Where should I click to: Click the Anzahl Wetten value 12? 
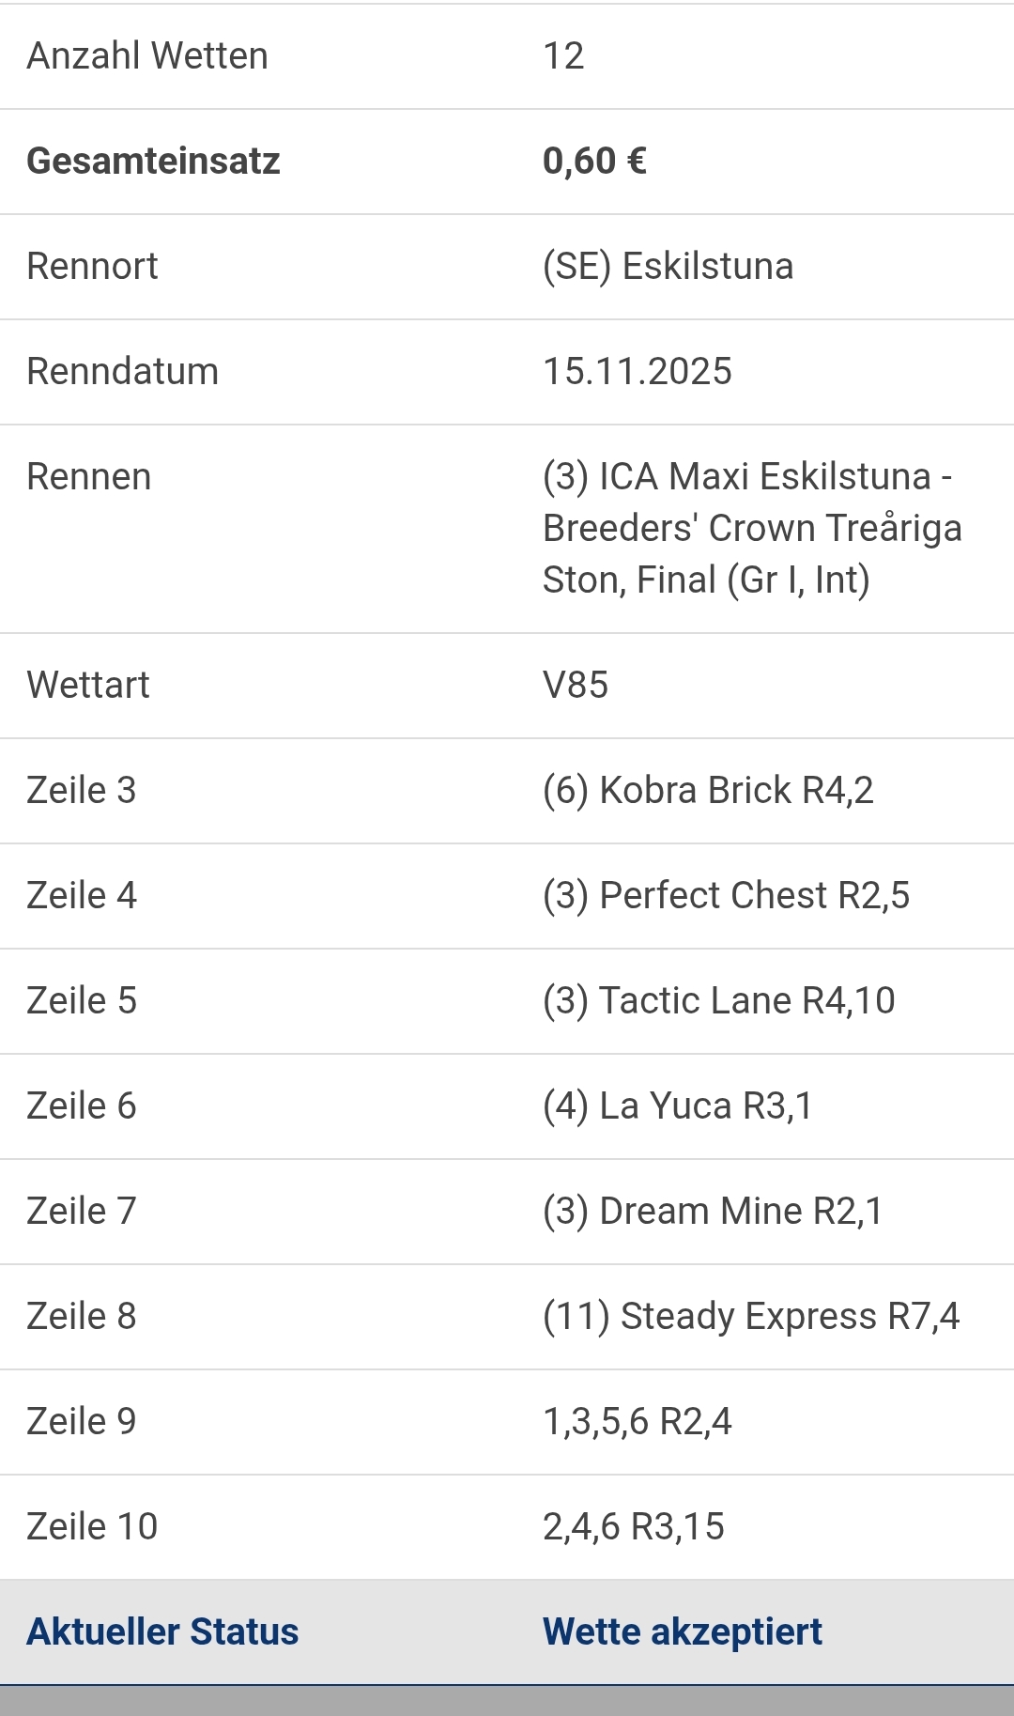coord(563,56)
